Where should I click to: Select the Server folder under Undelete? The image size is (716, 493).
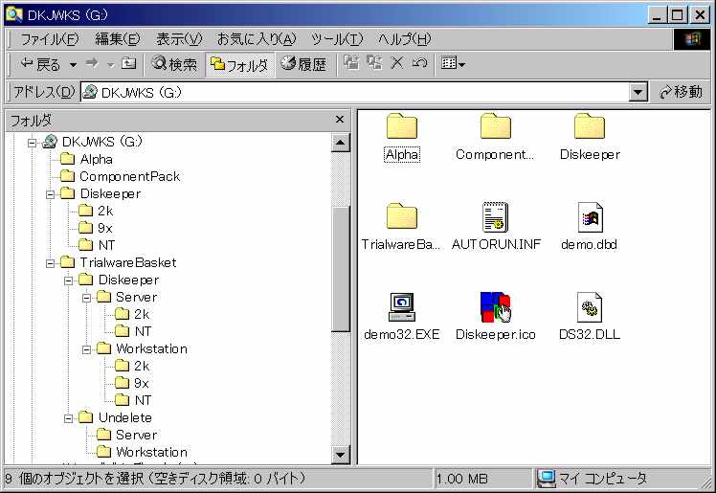tap(136, 435)
